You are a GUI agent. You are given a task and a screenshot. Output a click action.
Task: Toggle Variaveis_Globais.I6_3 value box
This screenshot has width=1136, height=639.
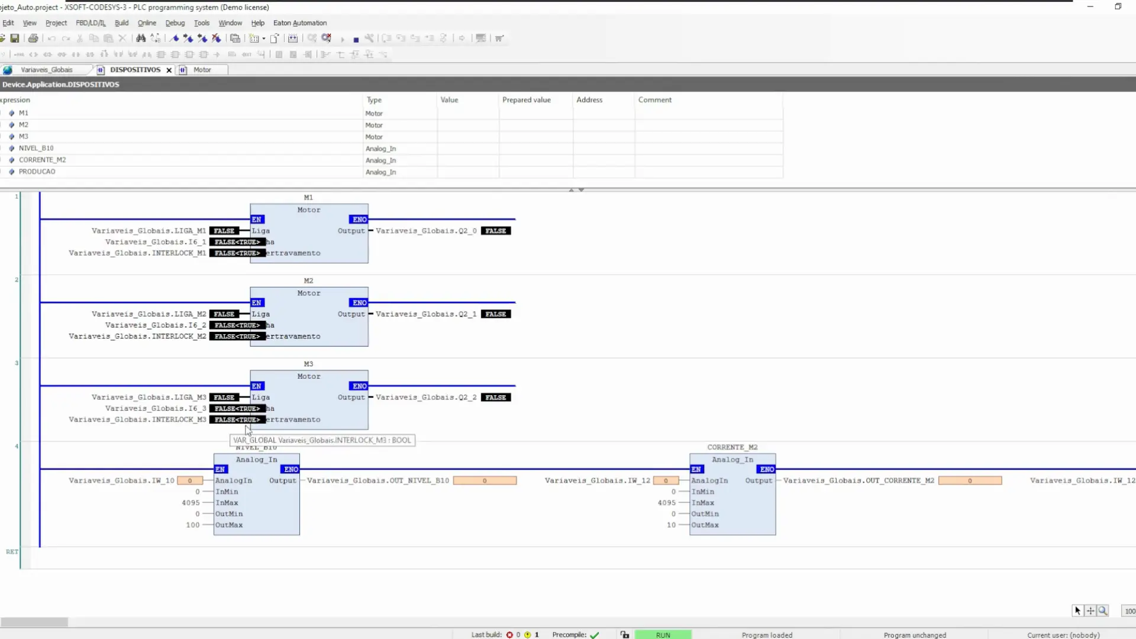(237, 408)
